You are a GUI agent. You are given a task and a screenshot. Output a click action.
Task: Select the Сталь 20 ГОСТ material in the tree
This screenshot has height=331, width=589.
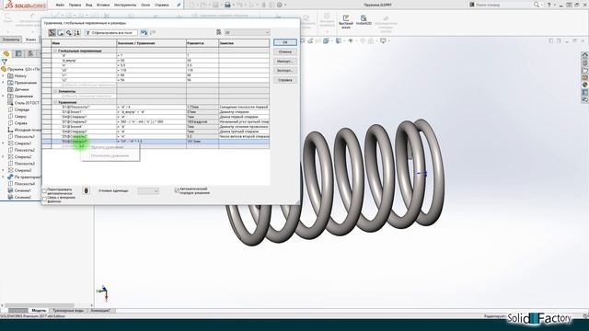[23, 103]
